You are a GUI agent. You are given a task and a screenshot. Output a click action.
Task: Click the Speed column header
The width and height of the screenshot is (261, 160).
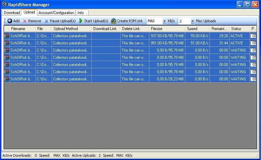click(x=197, y=29)
